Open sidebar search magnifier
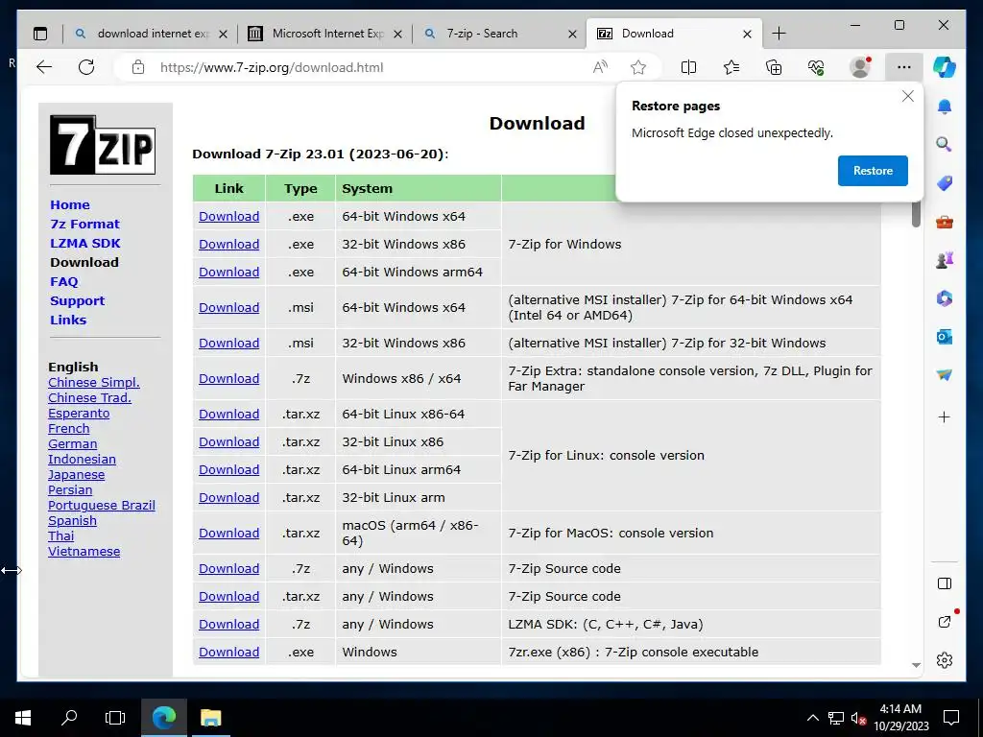The image size is (983, 737). [x=945, y=145]
